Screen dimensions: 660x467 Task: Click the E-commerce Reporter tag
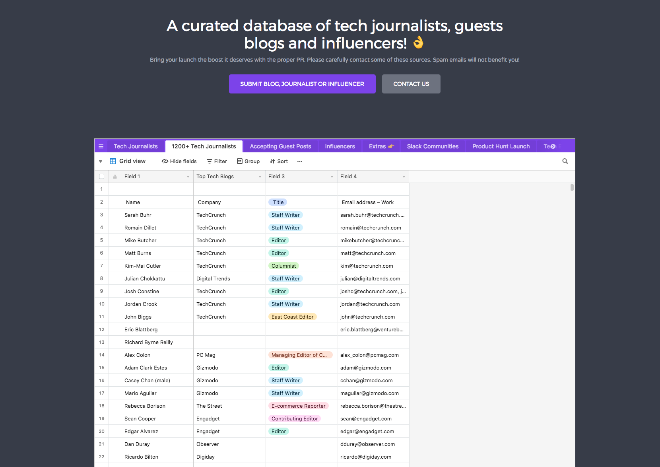(x=299, y=406)
